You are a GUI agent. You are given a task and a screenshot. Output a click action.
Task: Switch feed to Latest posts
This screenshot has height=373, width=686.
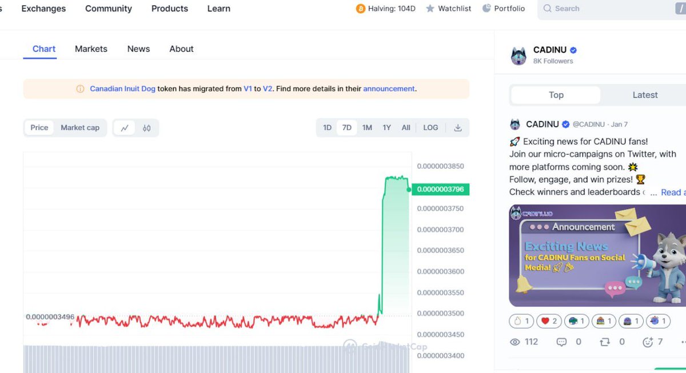645,95
